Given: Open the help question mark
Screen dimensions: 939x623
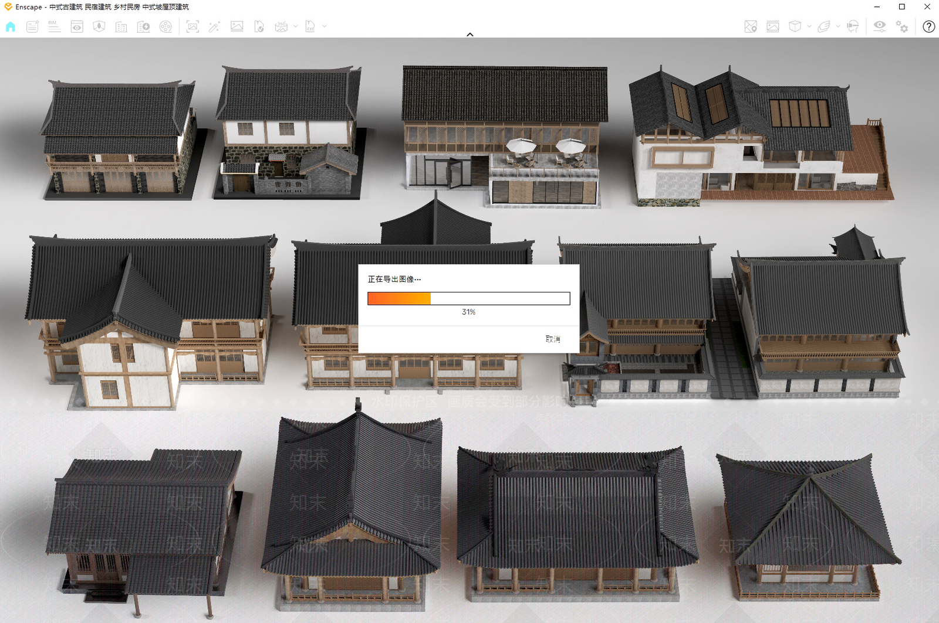Looking at the screenshot, I should pos(928,26).
